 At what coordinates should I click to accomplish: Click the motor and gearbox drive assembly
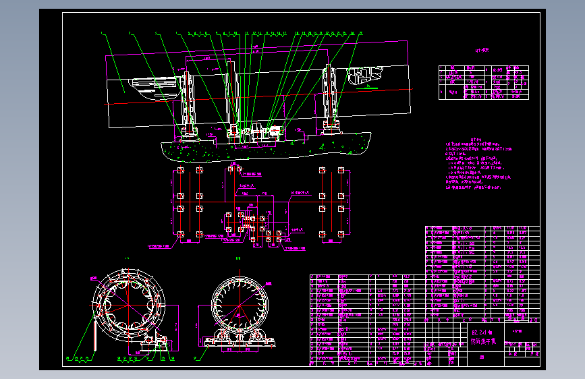(264, 132)
